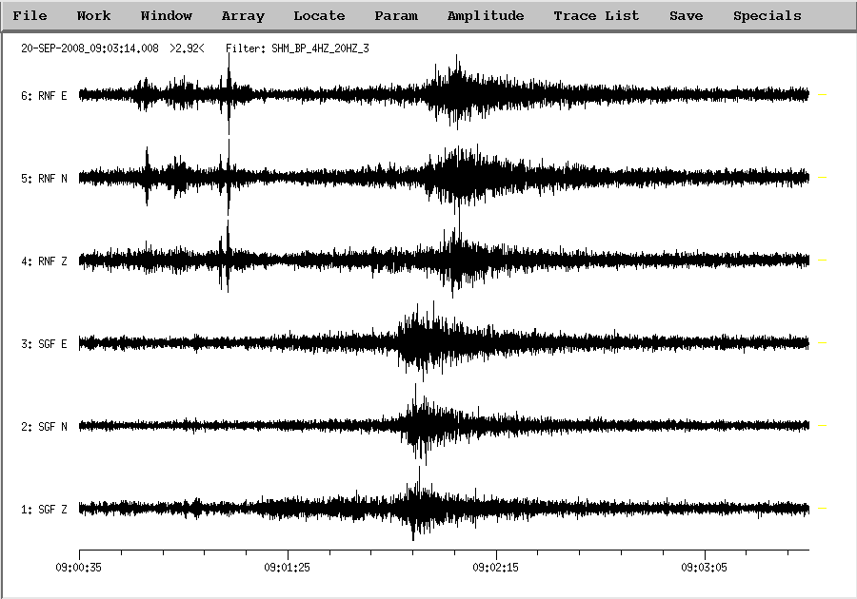This screenshot has height=599, width=857.
Task: Open the Work menu
Action: 93,16
